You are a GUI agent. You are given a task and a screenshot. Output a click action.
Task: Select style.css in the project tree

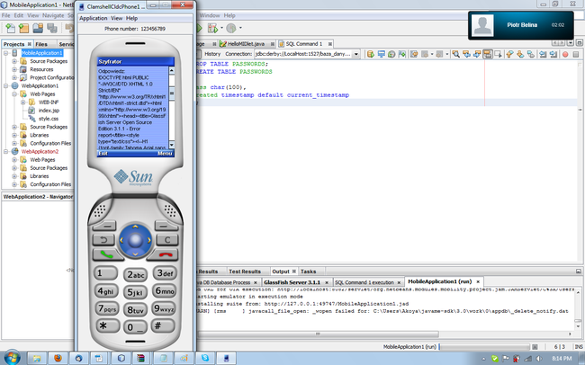tap(48, 118)
